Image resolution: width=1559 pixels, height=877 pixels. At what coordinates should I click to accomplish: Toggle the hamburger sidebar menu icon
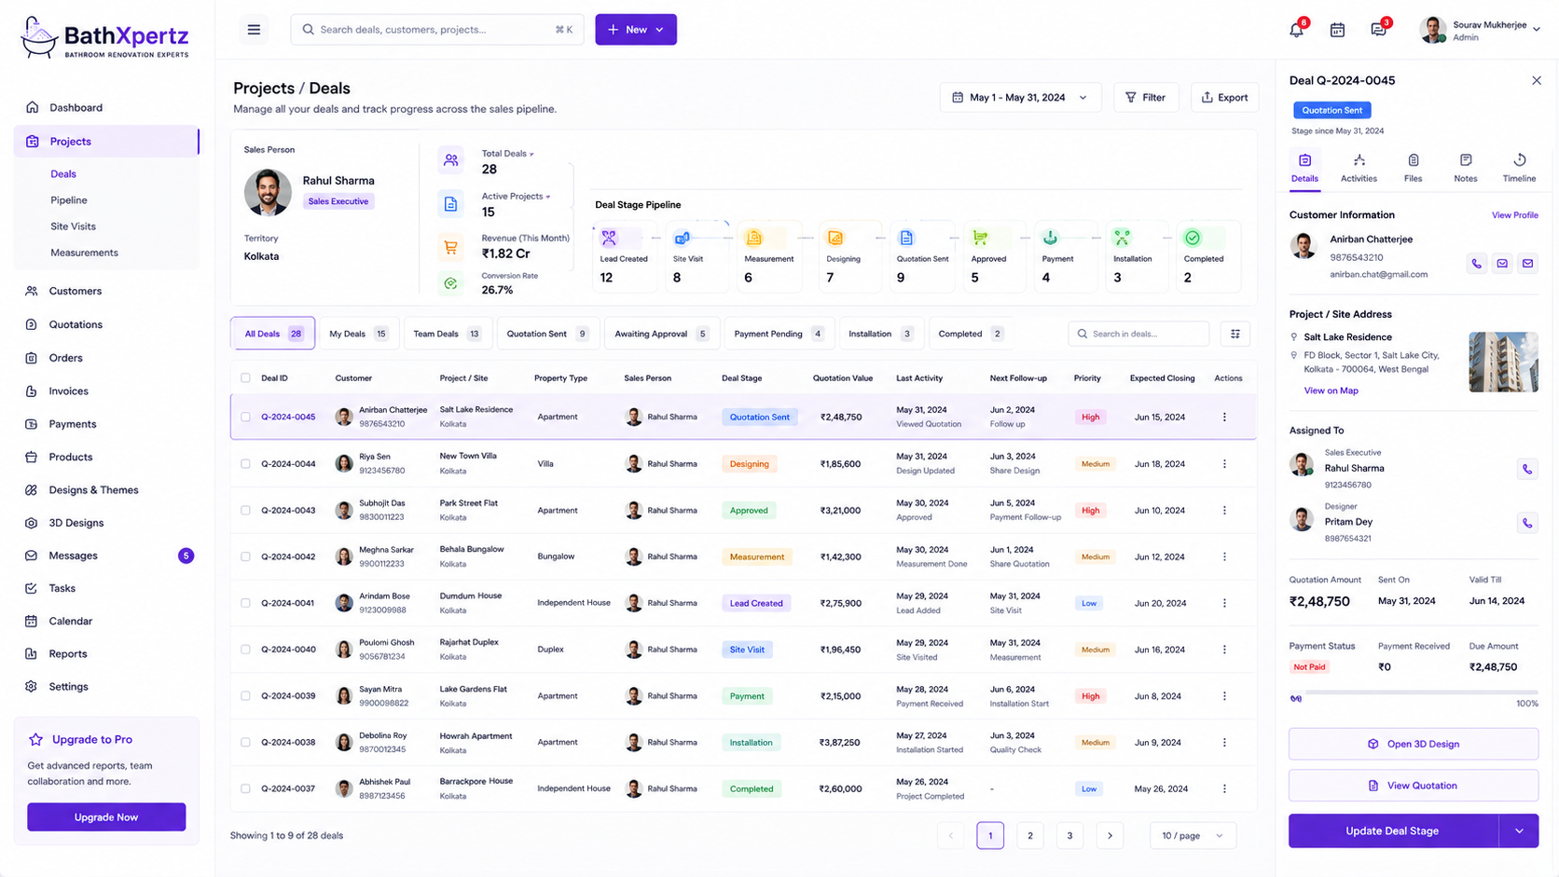(254, 30)
